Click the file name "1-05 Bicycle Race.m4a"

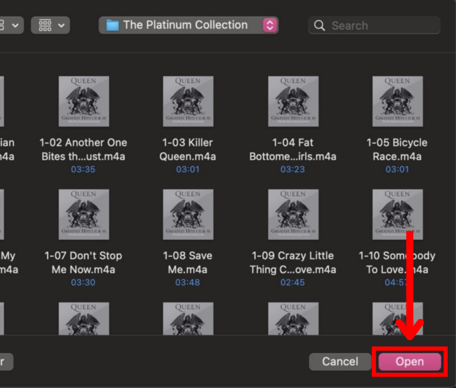coord(397,150)
